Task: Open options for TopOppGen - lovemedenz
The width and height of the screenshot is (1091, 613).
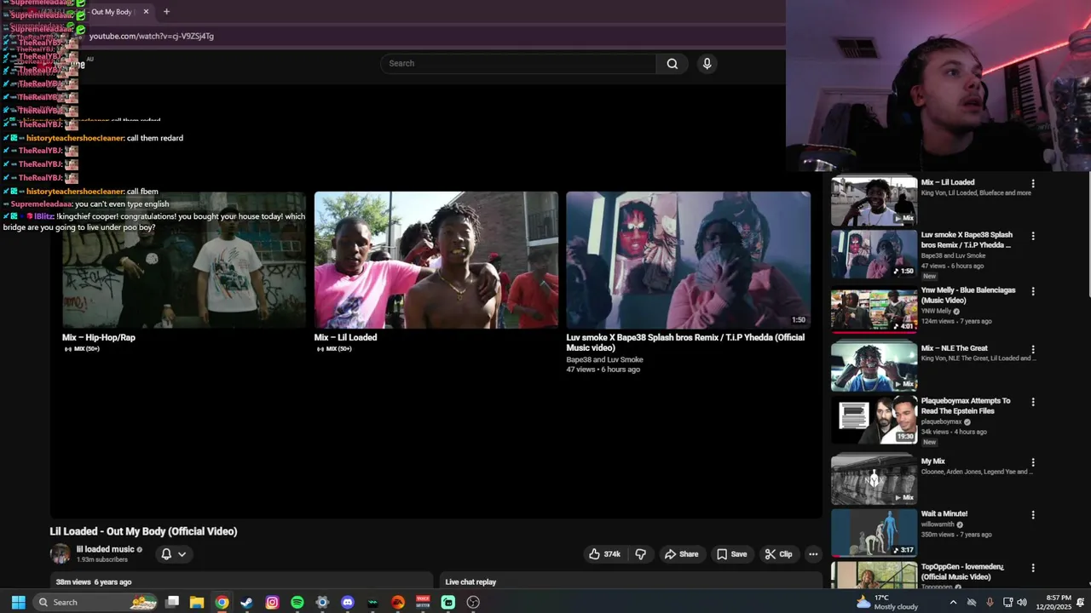Action: [x=1033, y=568]
